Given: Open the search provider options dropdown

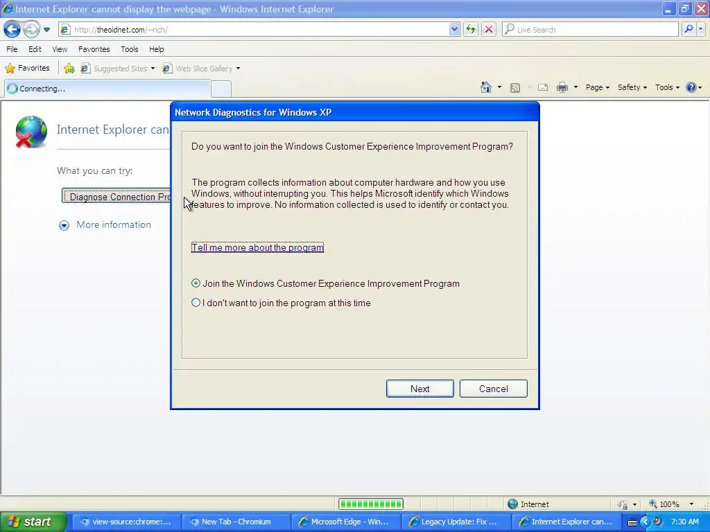Looking at the screenshot, I should pos(700,29).
